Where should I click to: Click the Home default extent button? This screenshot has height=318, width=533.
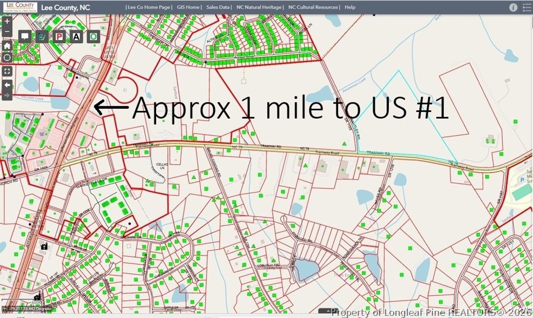tap(7, 45)
